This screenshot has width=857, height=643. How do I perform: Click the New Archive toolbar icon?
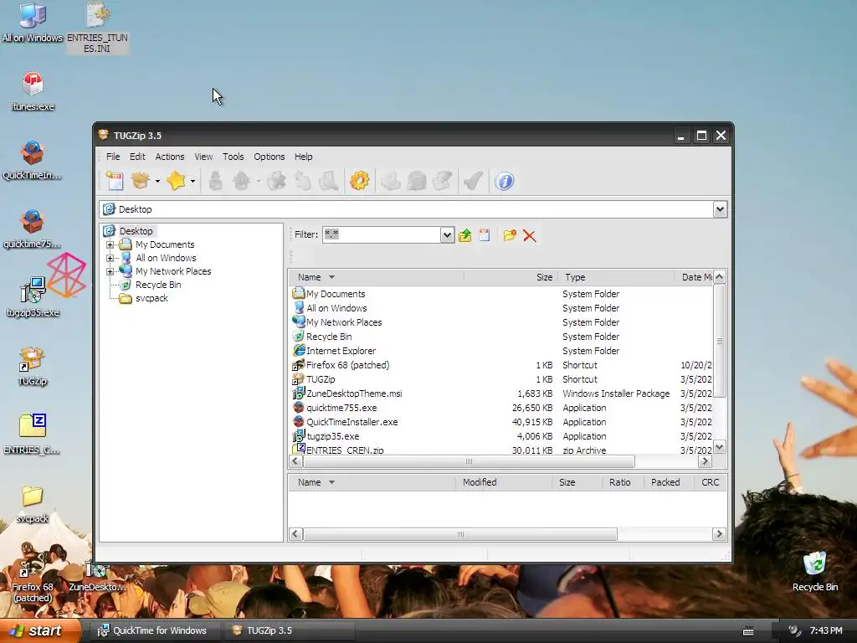[x=115, y=181]
